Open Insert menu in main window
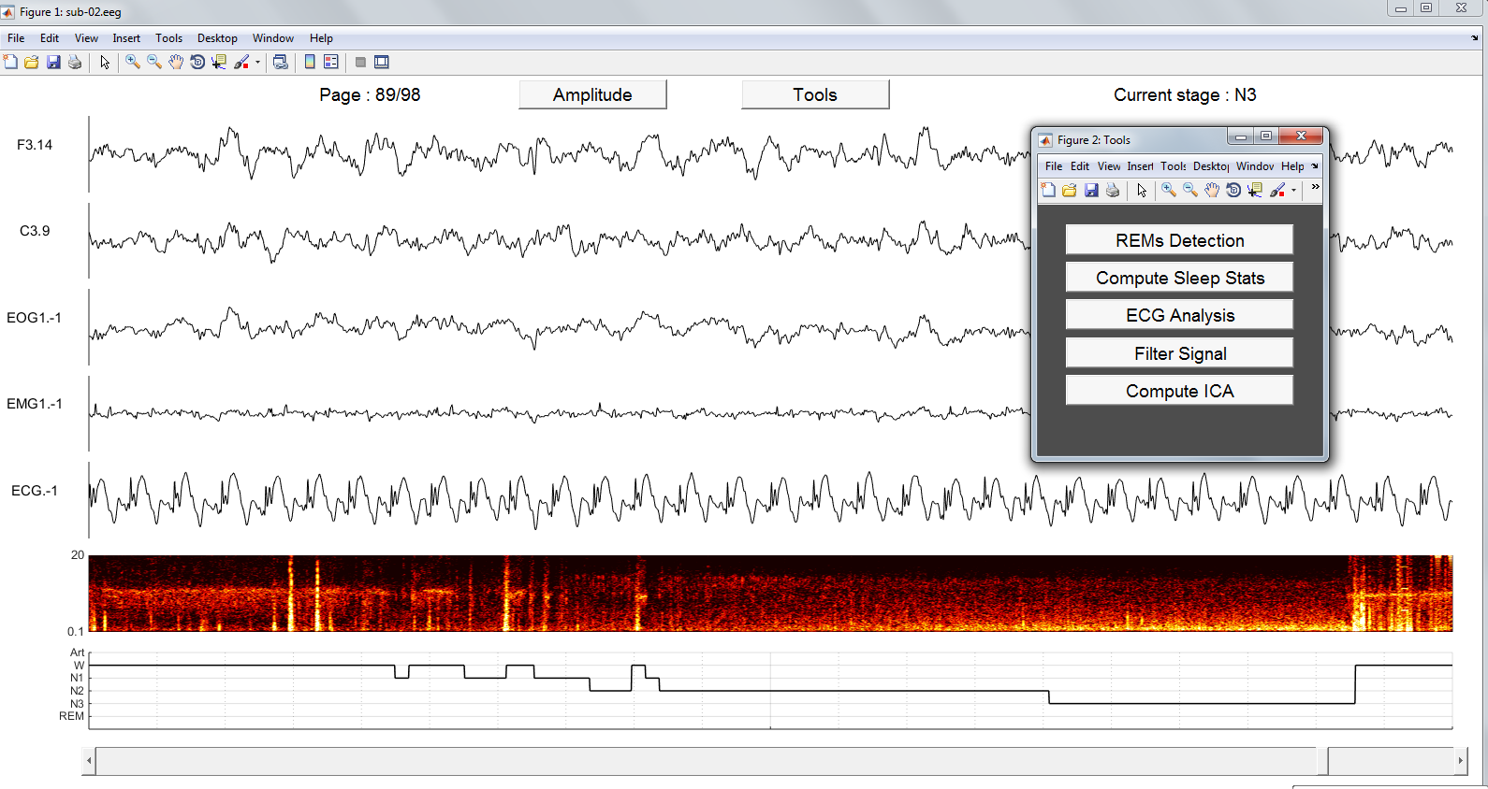Viewport: 1488px width, 789px height. [x=126, y=38]
